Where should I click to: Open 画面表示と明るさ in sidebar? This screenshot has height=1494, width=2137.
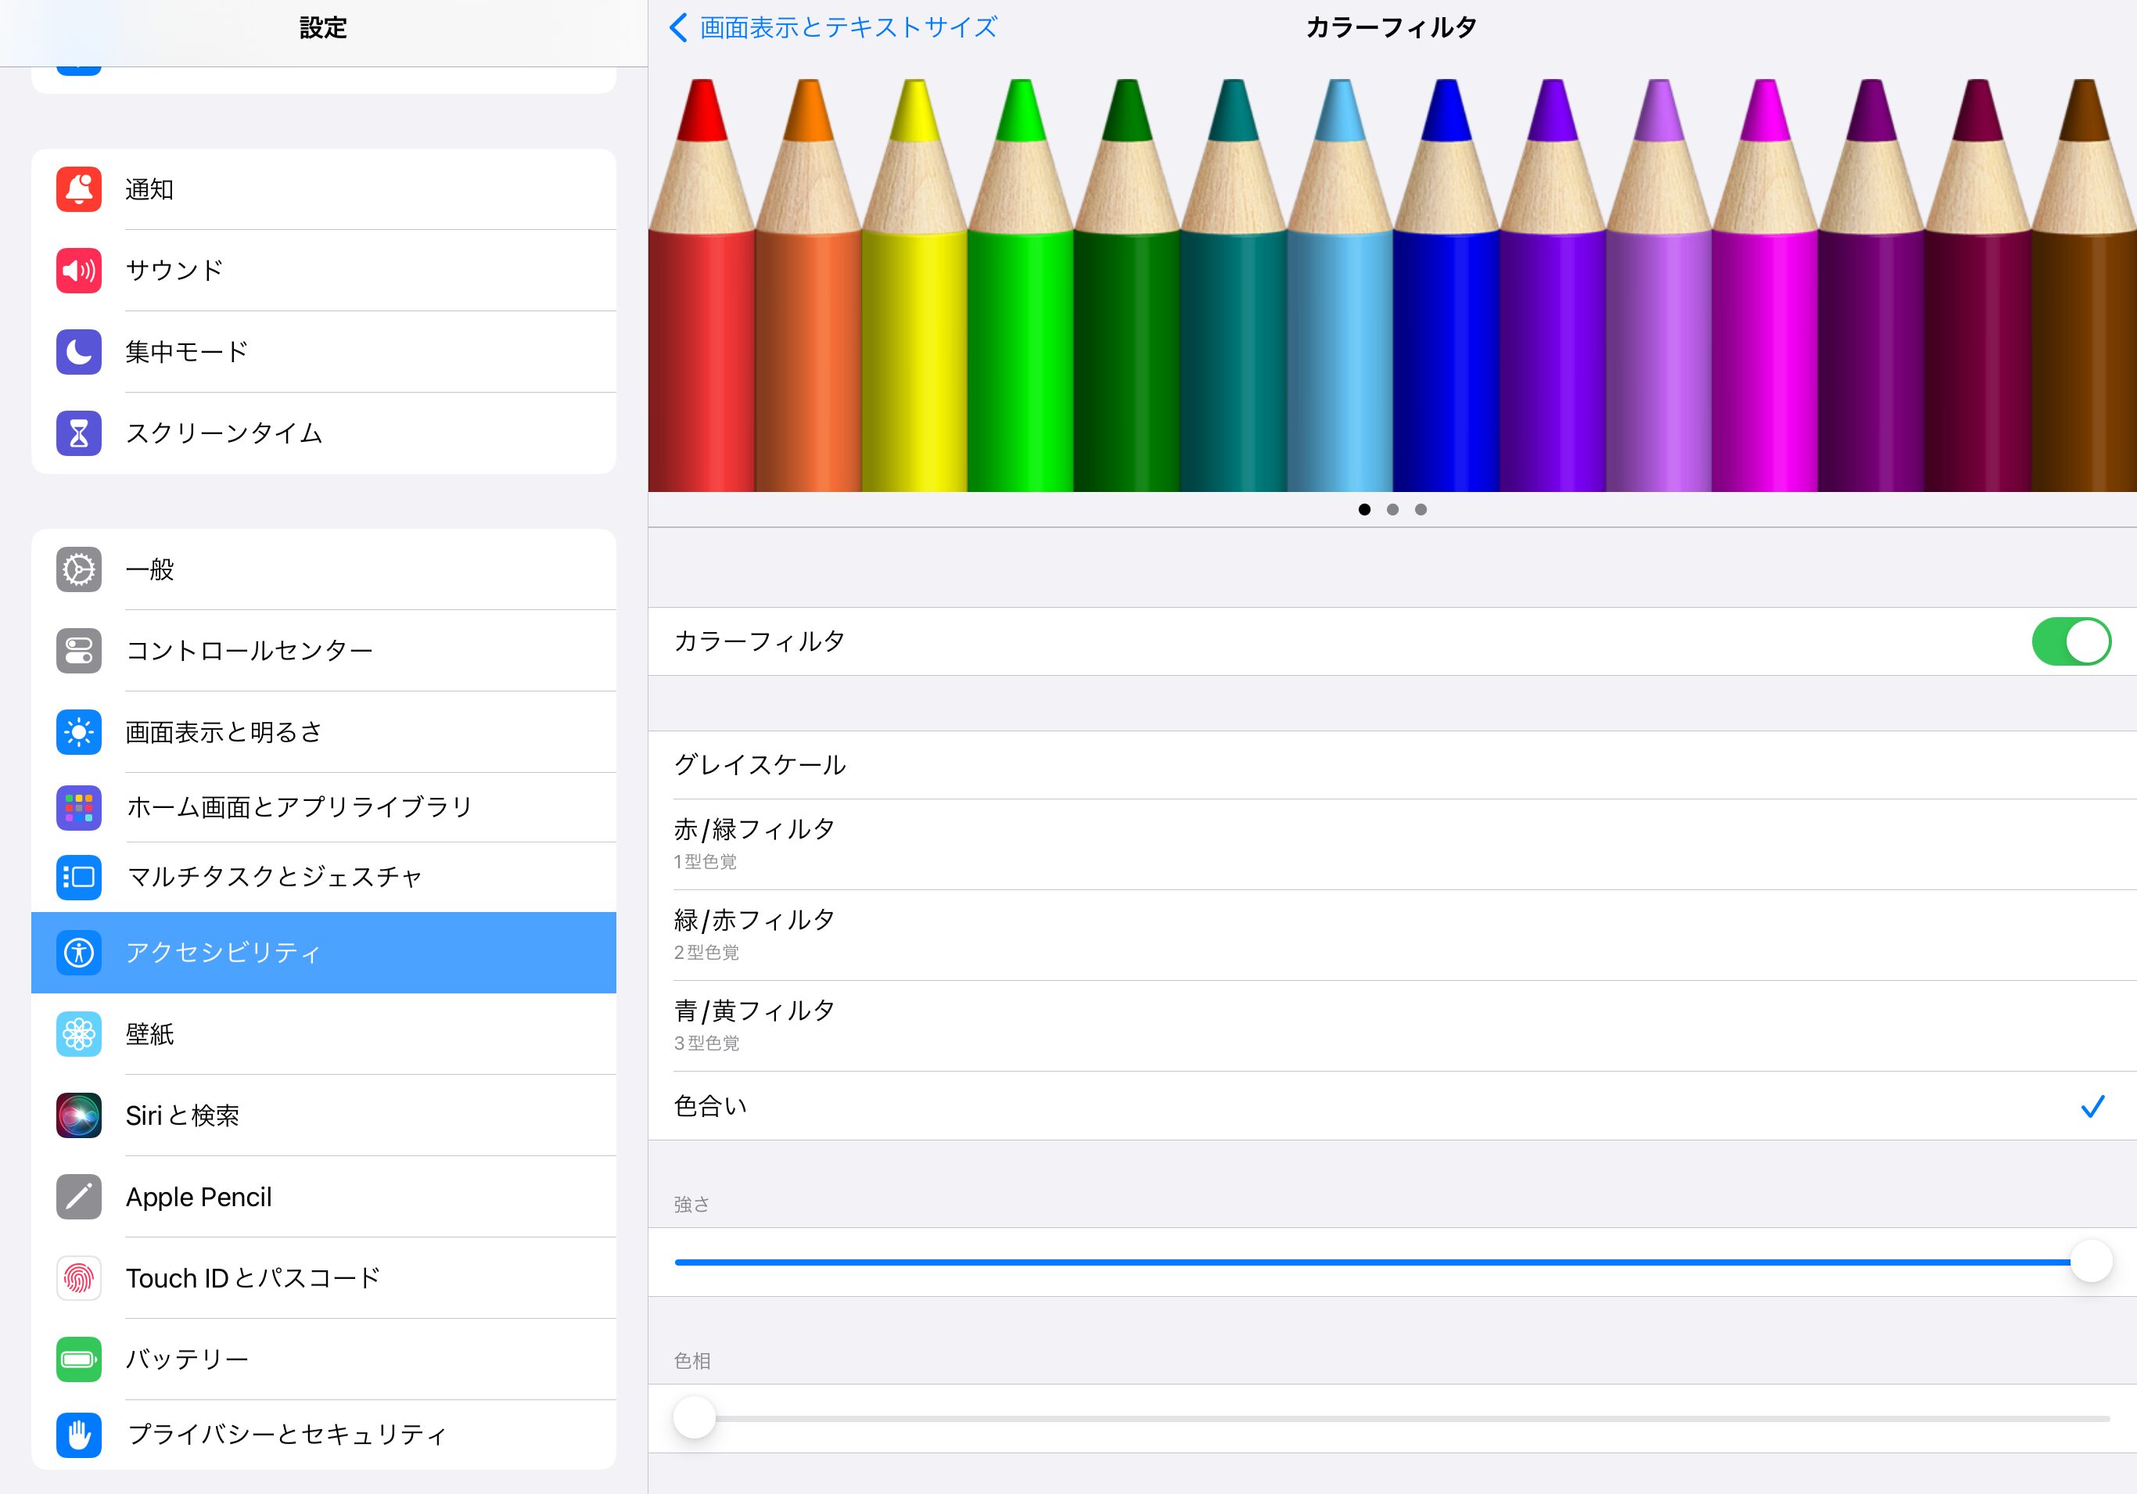coord(224,733)
